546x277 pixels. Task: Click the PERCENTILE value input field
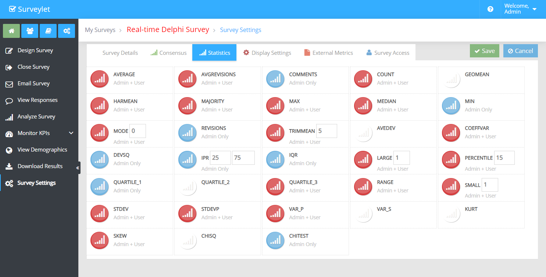coord(504,158)
